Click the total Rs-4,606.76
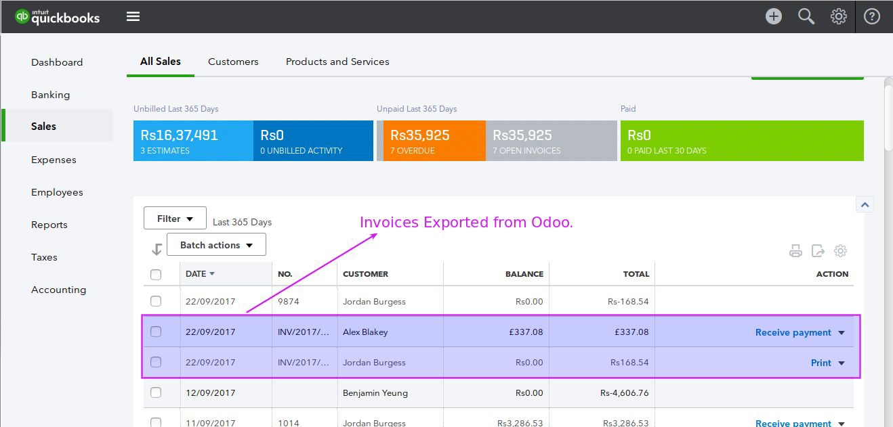 point(625,392)
